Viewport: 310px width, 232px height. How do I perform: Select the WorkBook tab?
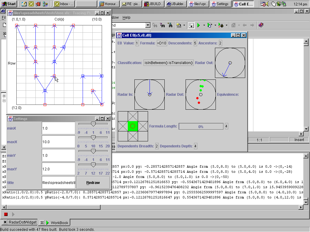[x=54, y=223]
